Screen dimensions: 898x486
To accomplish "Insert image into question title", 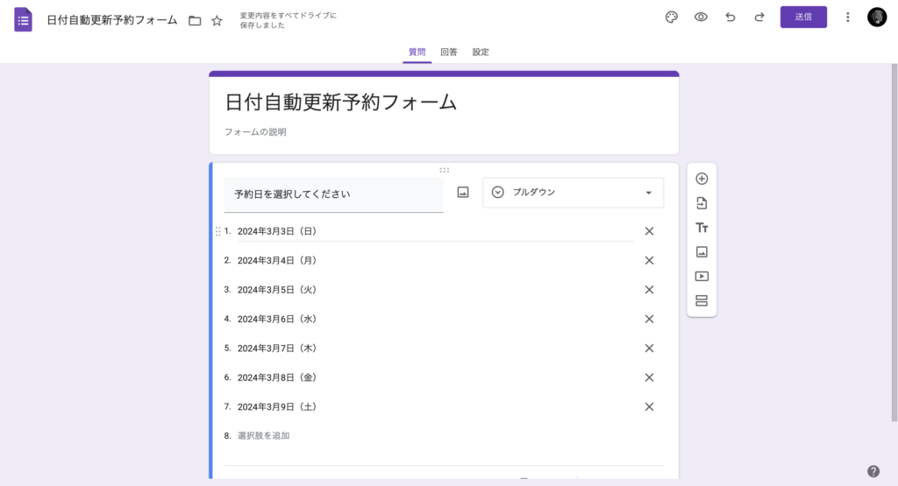I will click(x=463, y=193).
